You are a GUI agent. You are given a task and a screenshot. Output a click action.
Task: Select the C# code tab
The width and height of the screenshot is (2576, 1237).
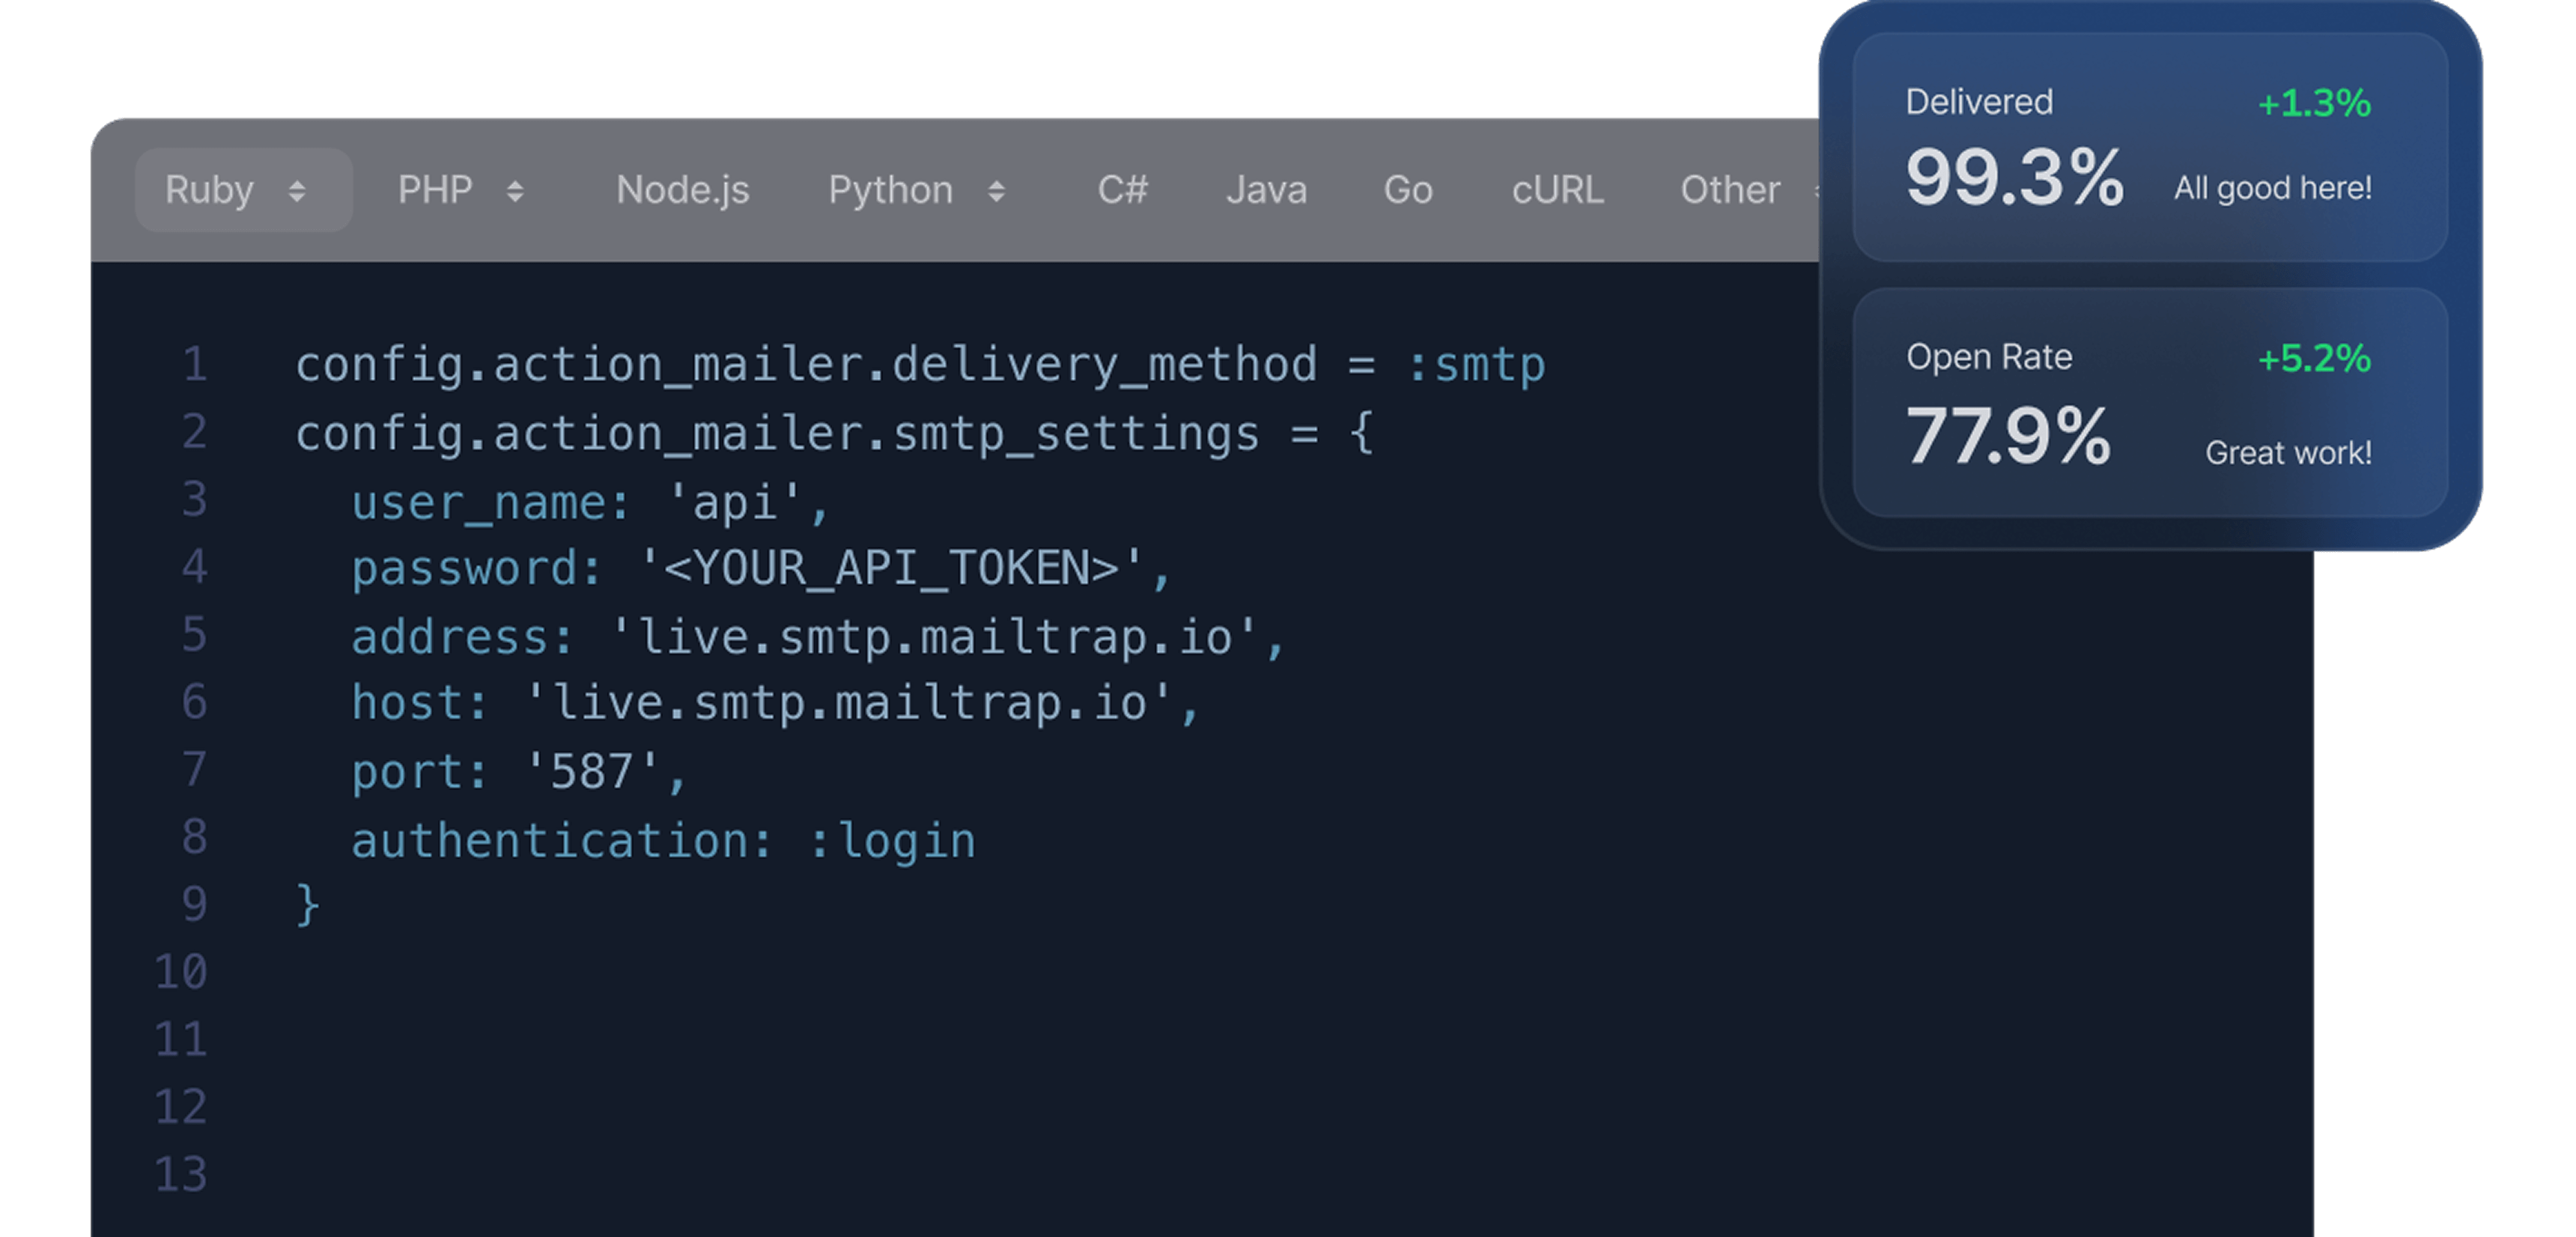1122,190
